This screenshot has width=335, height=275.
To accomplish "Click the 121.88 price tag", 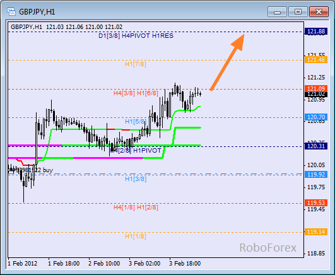I will tap(316, 32).
